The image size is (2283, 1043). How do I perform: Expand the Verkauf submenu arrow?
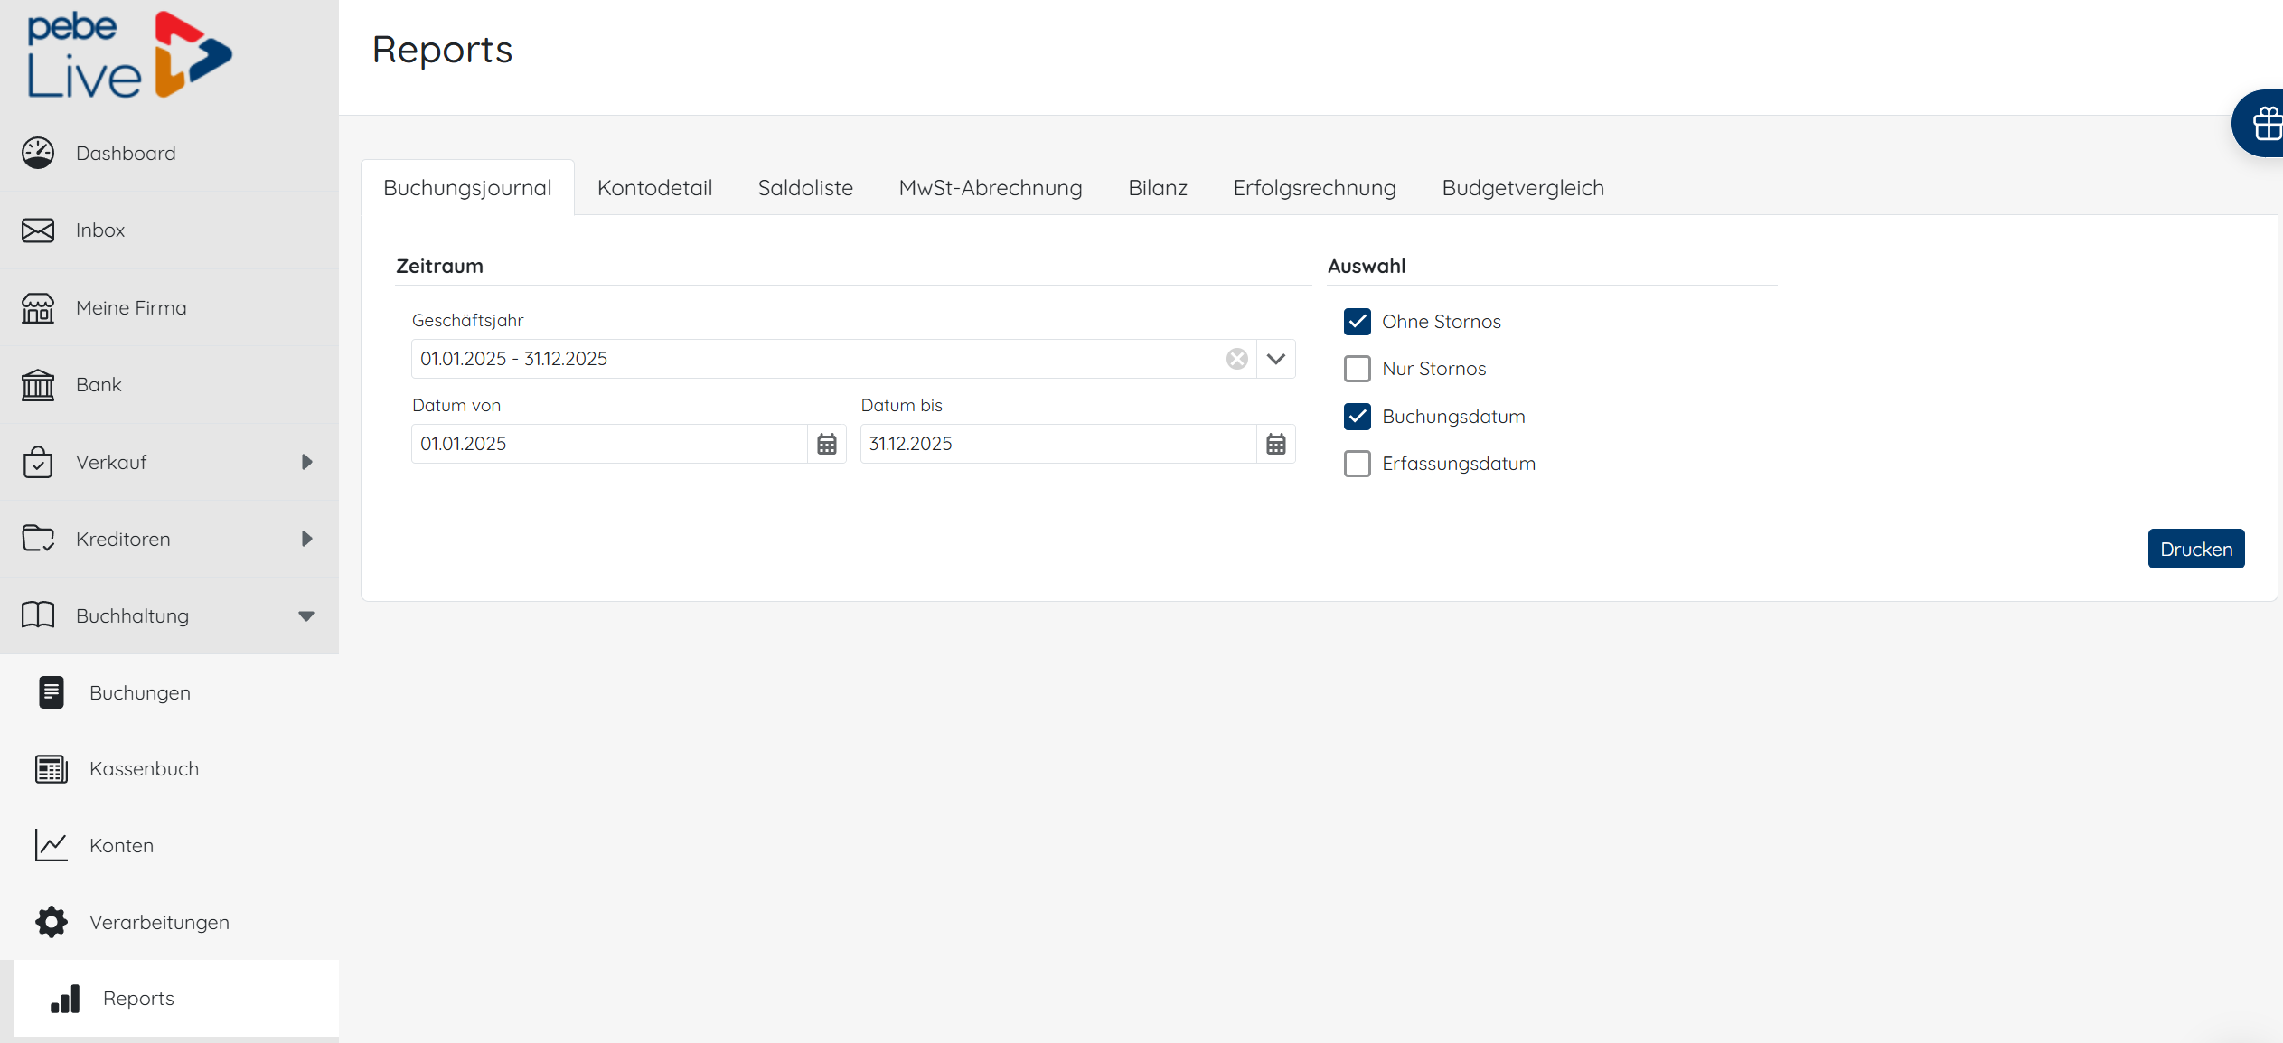coord(306,462)
